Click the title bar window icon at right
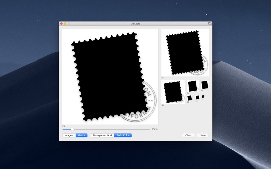Image resolution: width=271 pixels, height=169 pixels. (210, 24)
